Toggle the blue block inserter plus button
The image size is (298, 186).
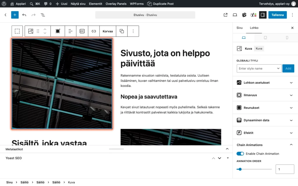click(x=15, y=15)
